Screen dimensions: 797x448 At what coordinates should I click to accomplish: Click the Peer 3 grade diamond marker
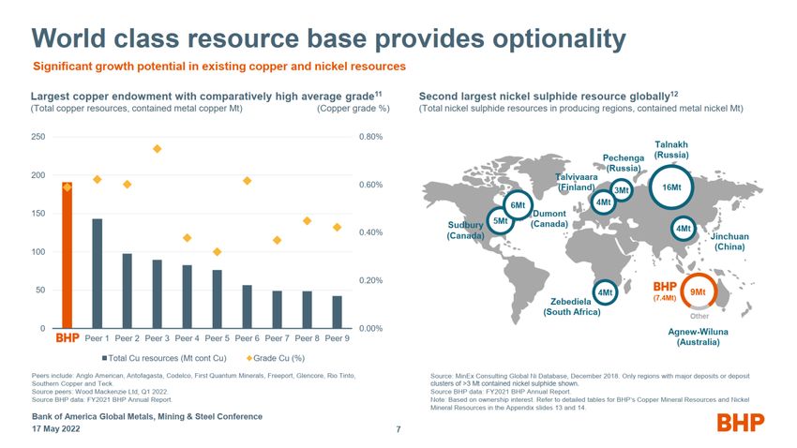click(x=158, y=149)
